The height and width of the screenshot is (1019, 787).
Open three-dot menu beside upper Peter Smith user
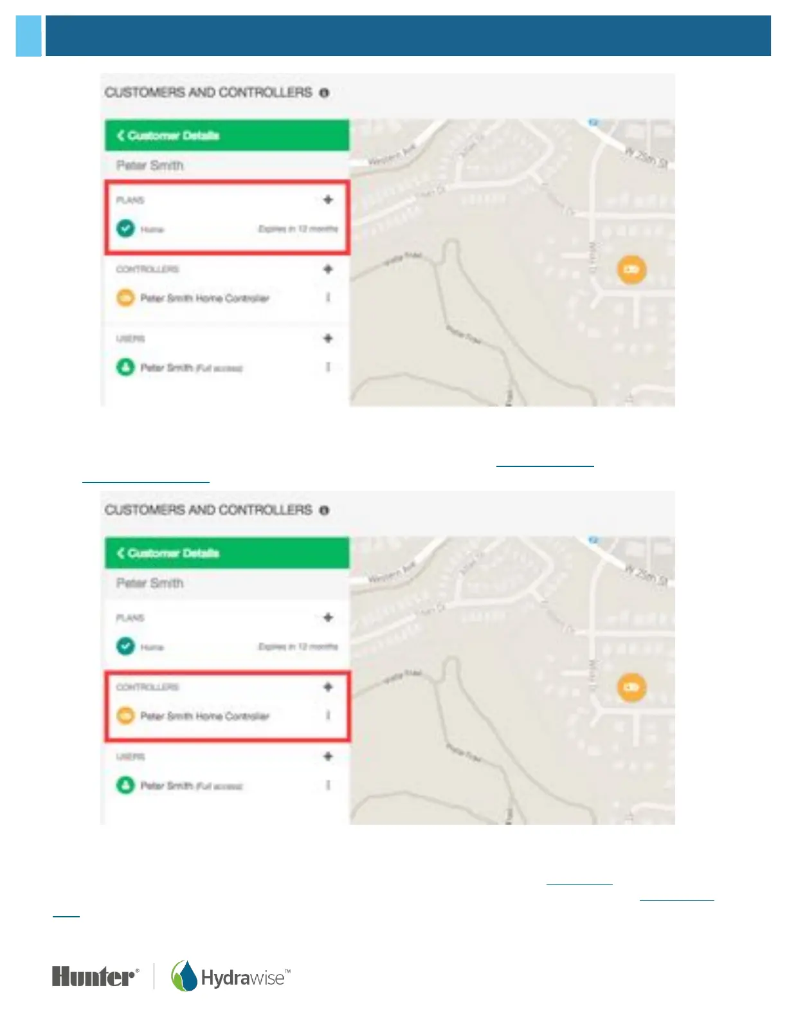[x=328, y=367]
